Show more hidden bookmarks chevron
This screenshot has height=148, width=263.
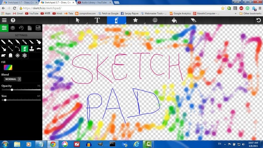coord(236,13)
